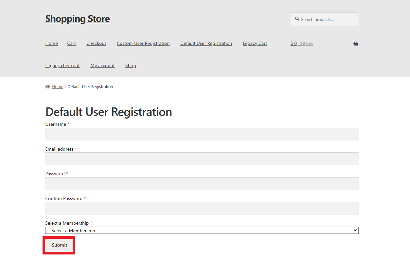Open the '0 items' cart link
This screenshot has height=262, width=410.
tap(306, 43)
